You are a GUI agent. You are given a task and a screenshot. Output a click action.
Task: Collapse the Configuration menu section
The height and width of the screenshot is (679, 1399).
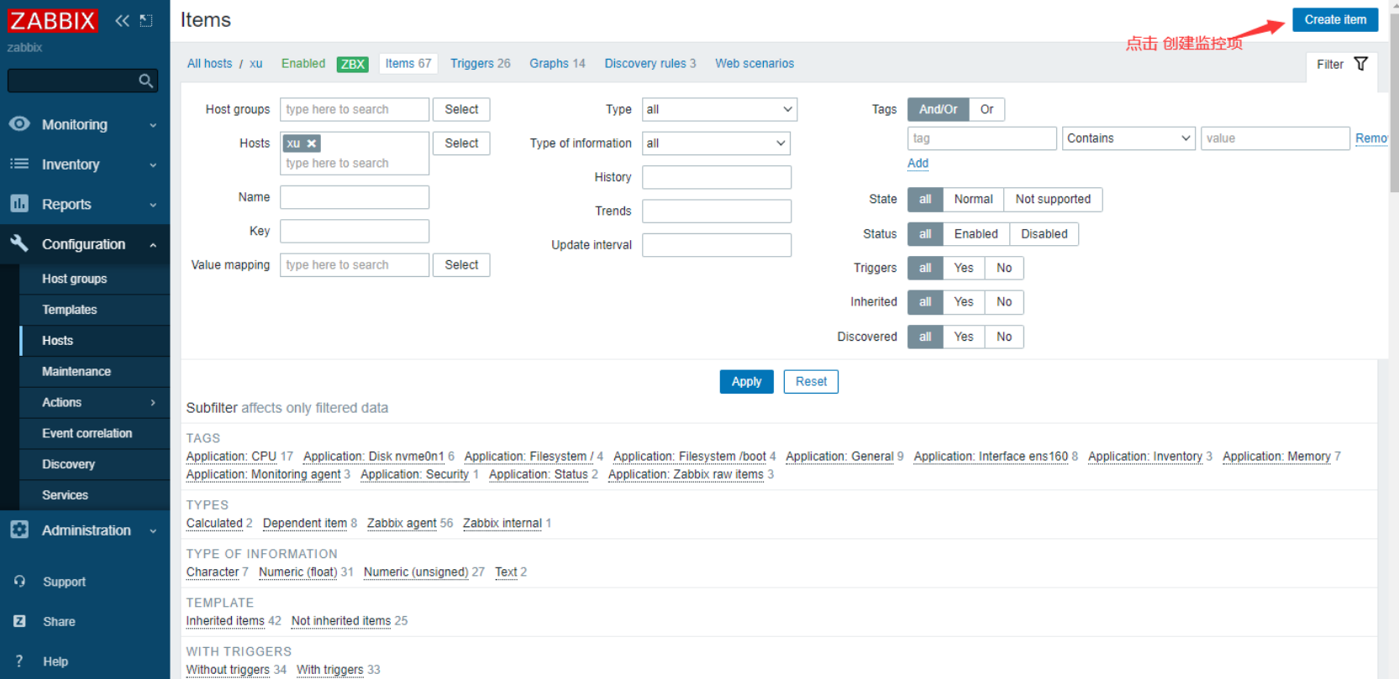pyautogui.click(x=153, y=245)
